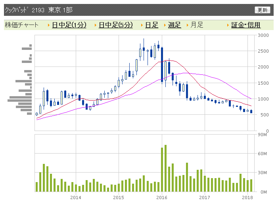Image resolution: width=278 pixels, height=209 pixels.
Task: Click orange arrow beside 週足
Action: coord(165,25)
